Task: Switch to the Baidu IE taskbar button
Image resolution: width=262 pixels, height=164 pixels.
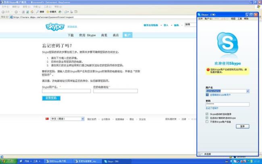Action: pyautogui.click(x=87, y=161)
